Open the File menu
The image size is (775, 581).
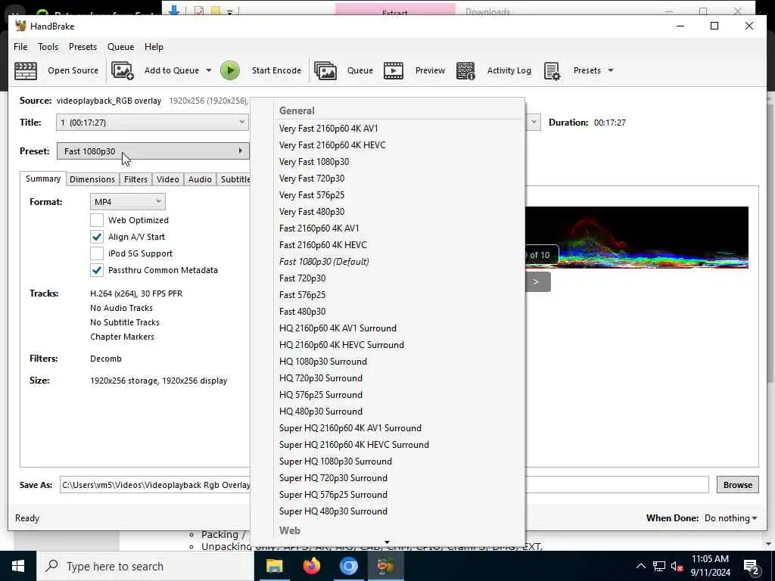(20, 46)
